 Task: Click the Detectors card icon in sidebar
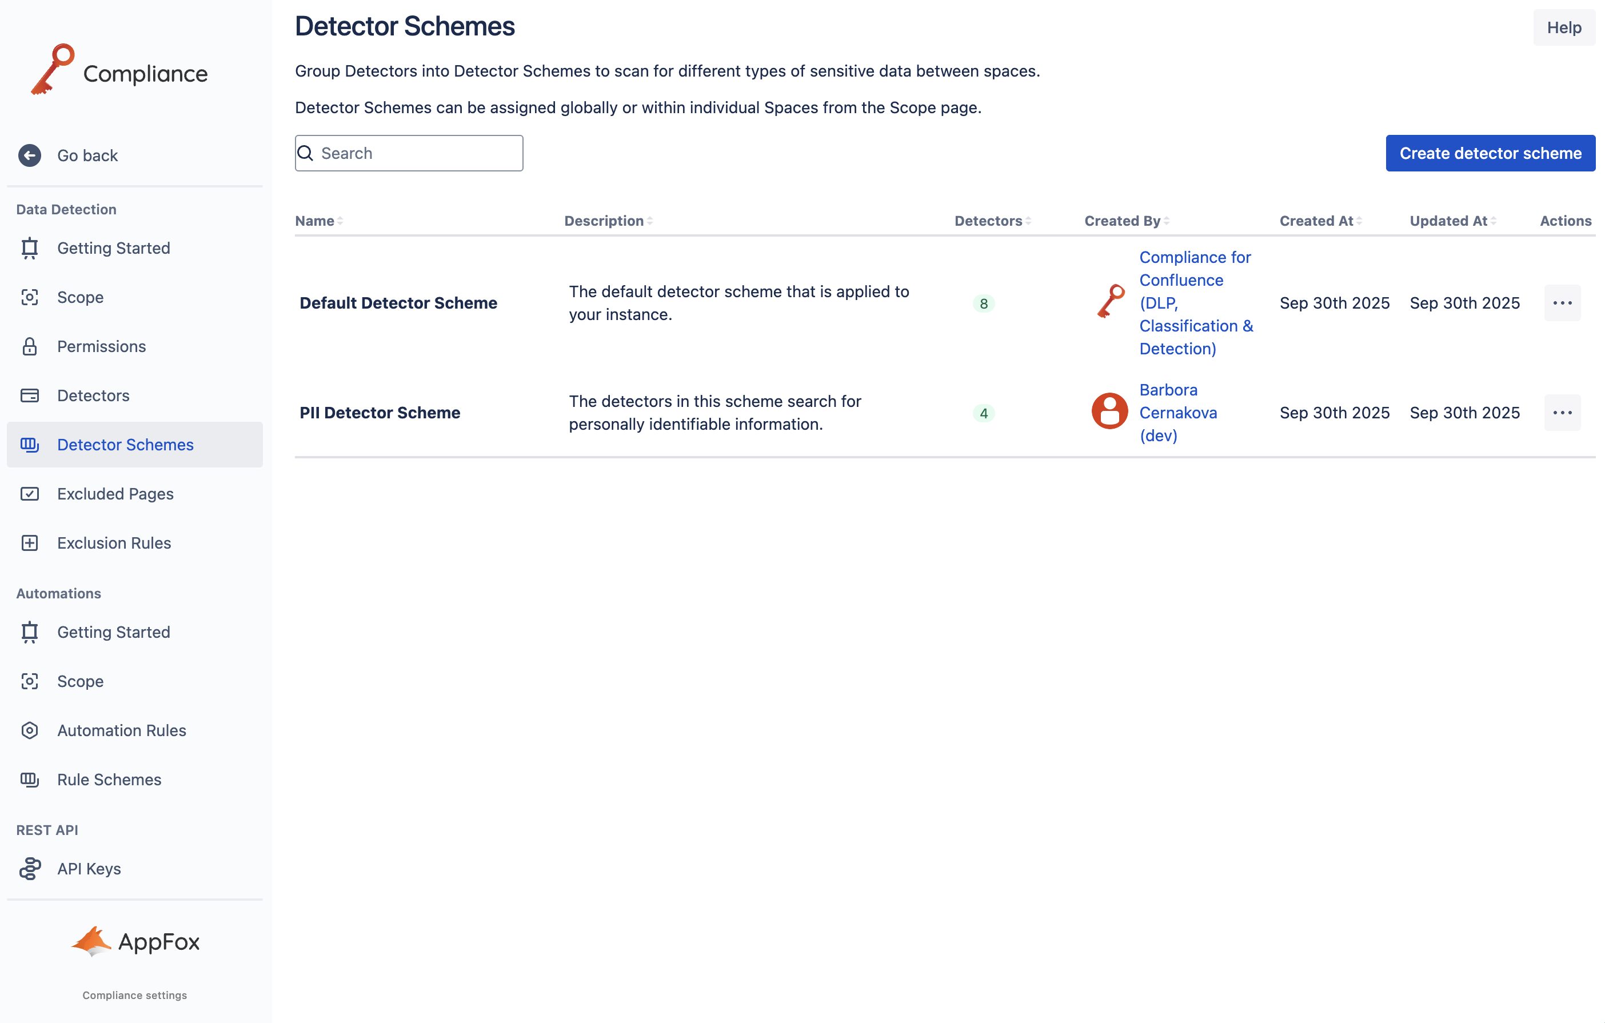pos(29,395)
